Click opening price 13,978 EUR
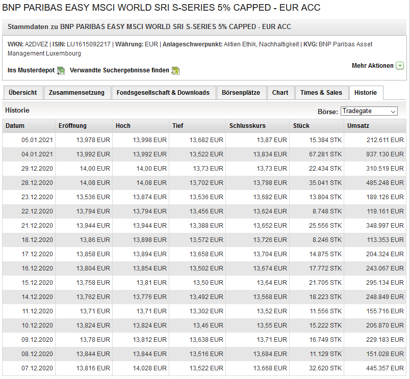Viewport: 410px width, 379px height. [x=93, y=140]
